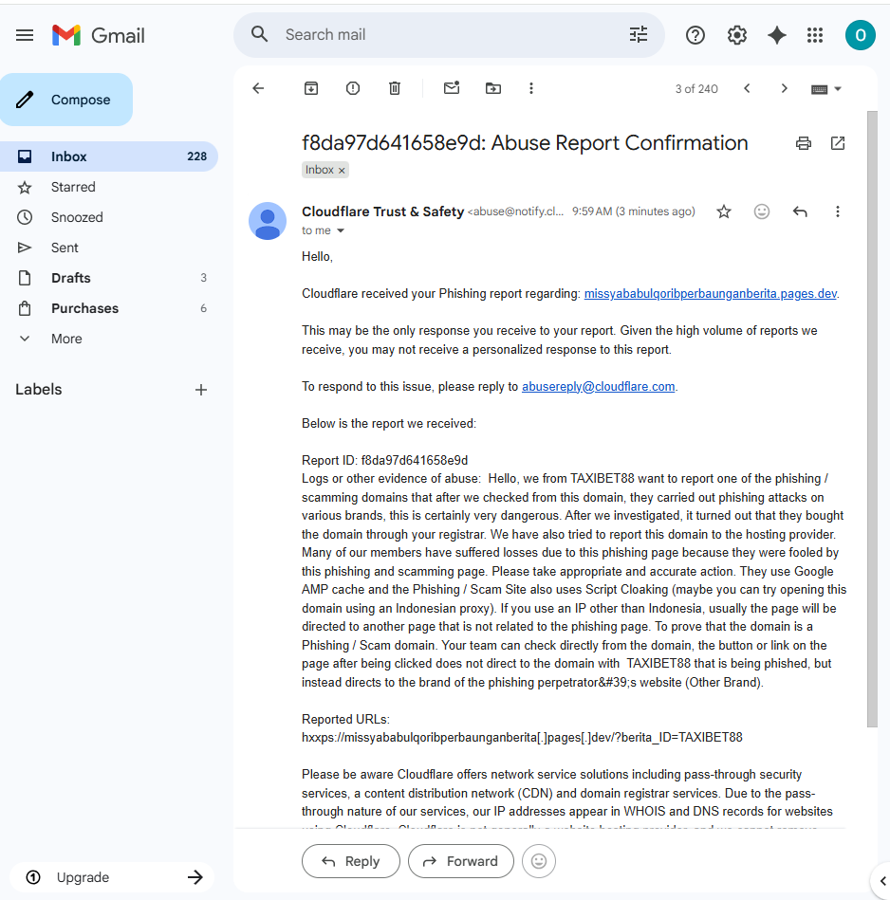Click the sender's profile avatar
Viewport: 890px width, 900px height.
pos(268,221)
